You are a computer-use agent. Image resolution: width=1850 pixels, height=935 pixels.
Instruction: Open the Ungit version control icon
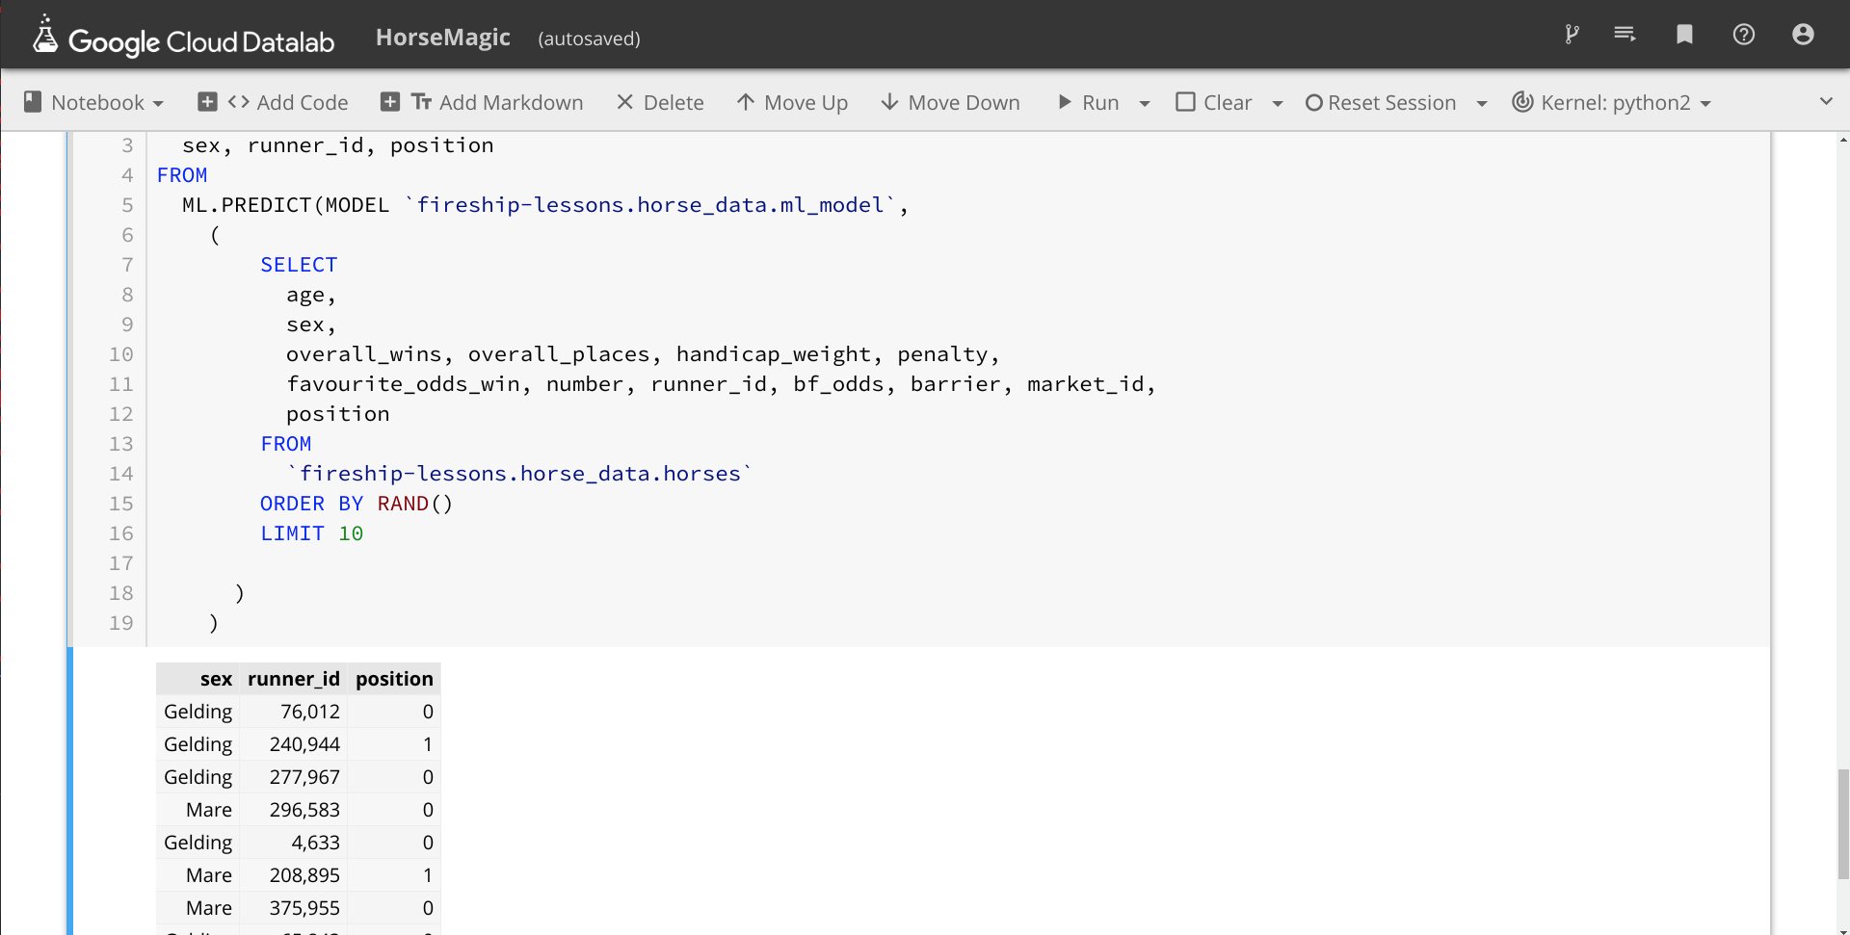point(1572,35)
